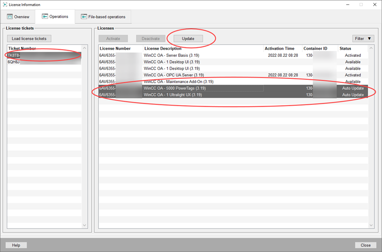Viewport: 382px width, 252px height.
Task: Select the OPC UA Server license row
Action: point(233,75)
